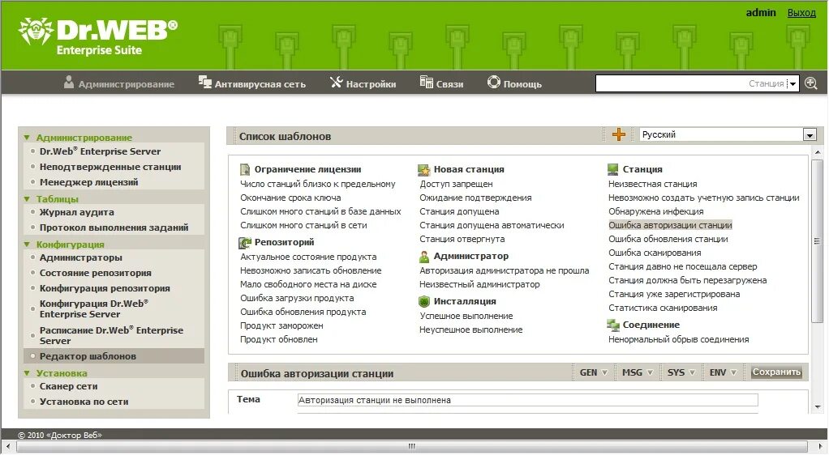Open Установка по сети in sidebar
The image size is (829, 455).
coord(84,402)
